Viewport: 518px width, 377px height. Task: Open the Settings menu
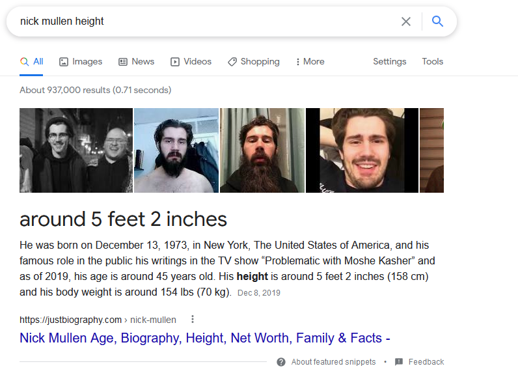point(389,62)
